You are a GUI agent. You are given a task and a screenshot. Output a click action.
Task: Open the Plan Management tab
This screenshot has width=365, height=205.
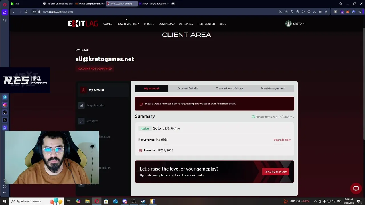(273, 89)
